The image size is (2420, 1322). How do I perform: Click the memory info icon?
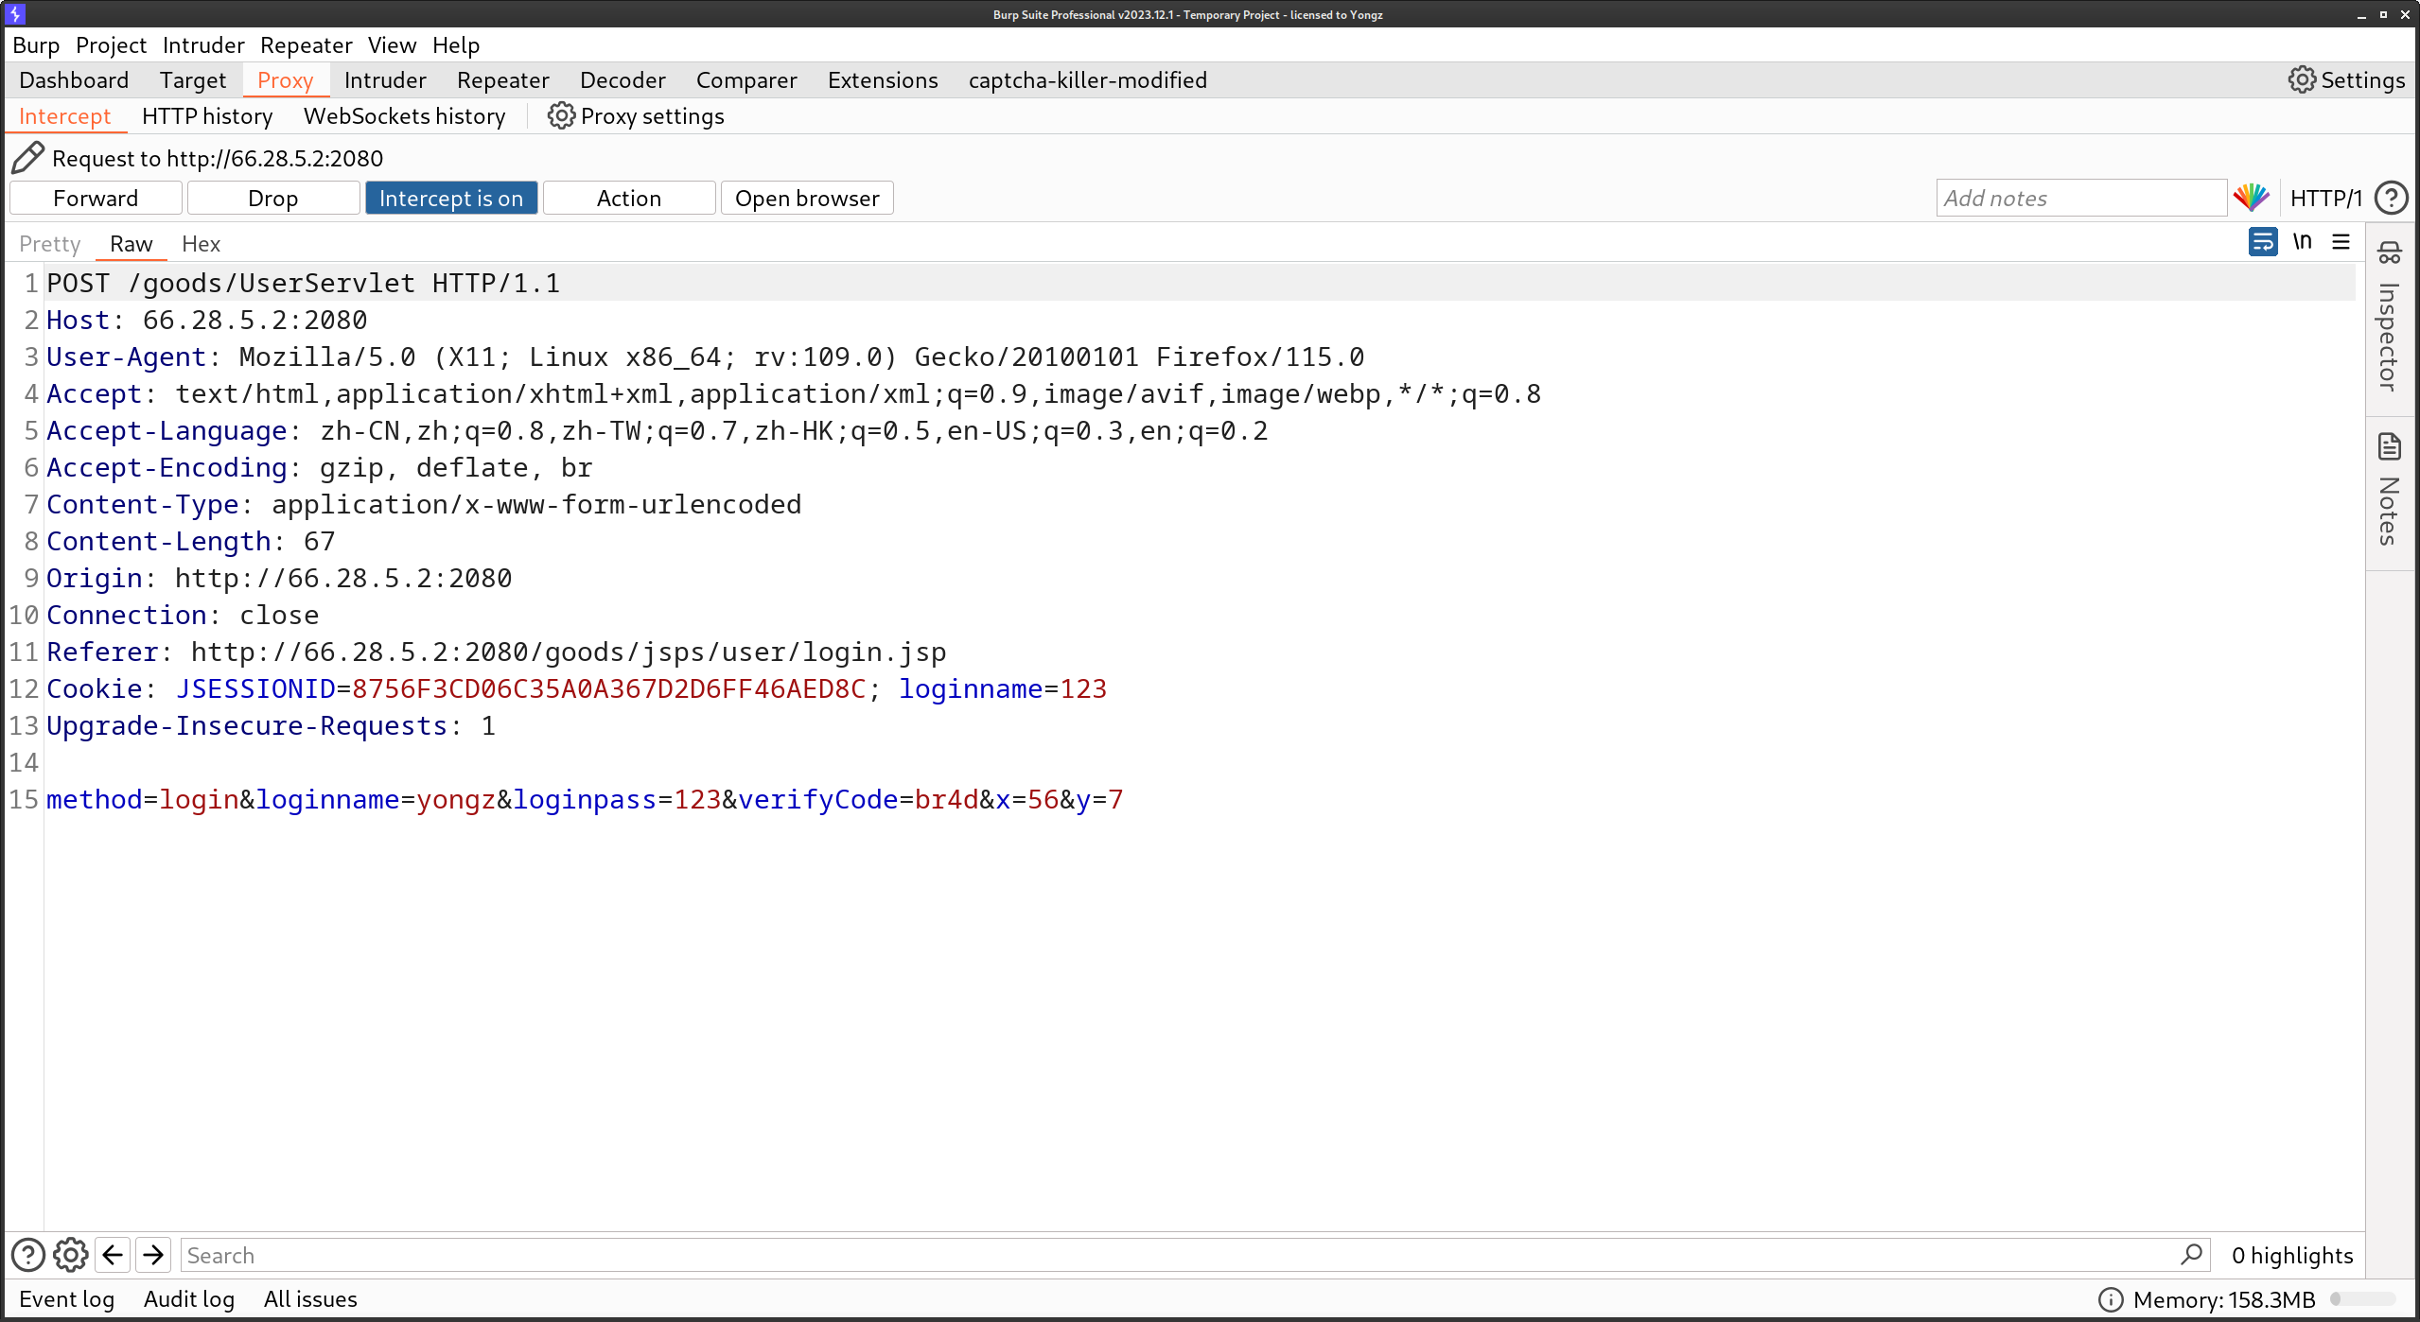(2111, 1299)
